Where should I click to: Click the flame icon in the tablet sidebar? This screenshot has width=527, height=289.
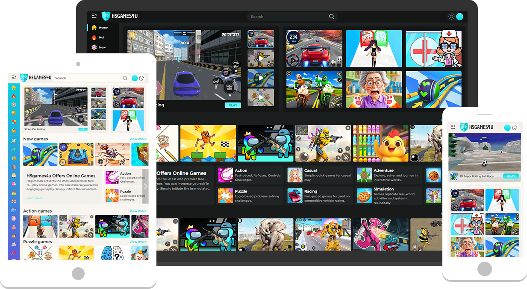coord(14,96)
